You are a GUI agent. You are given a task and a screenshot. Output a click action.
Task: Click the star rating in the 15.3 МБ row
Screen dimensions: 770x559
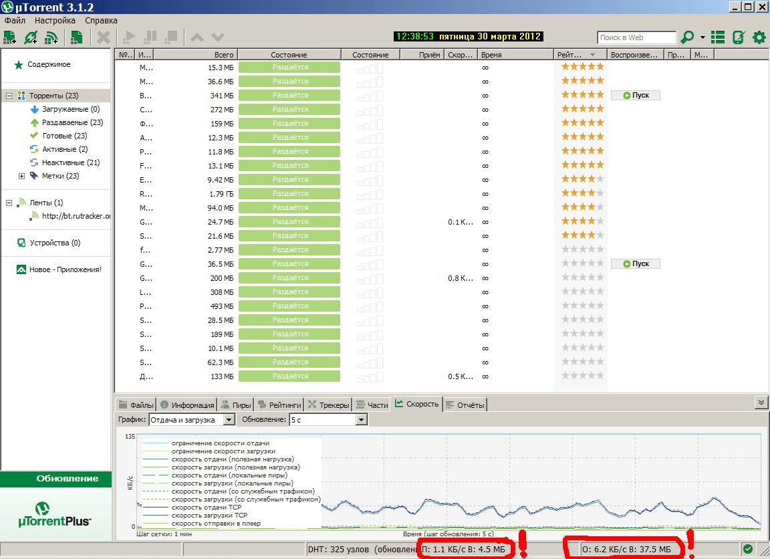pyautogui.click(x=582, y=67)
